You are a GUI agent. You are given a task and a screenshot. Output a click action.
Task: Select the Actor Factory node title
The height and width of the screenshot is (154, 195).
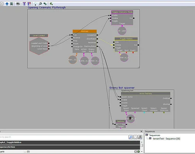pyautogui.click(x=145, y=94)
